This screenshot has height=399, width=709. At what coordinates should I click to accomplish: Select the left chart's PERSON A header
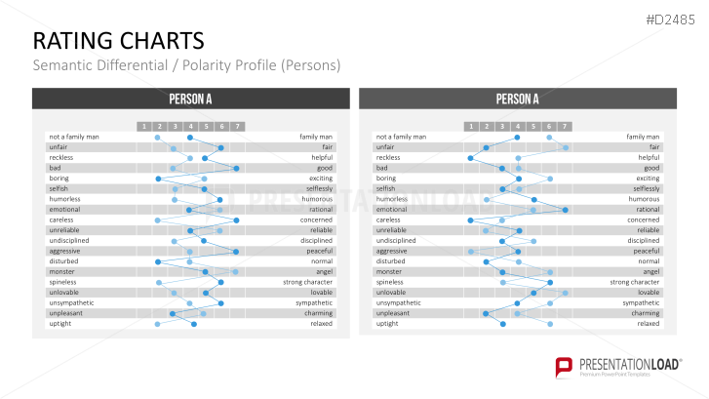coord(191,99)
